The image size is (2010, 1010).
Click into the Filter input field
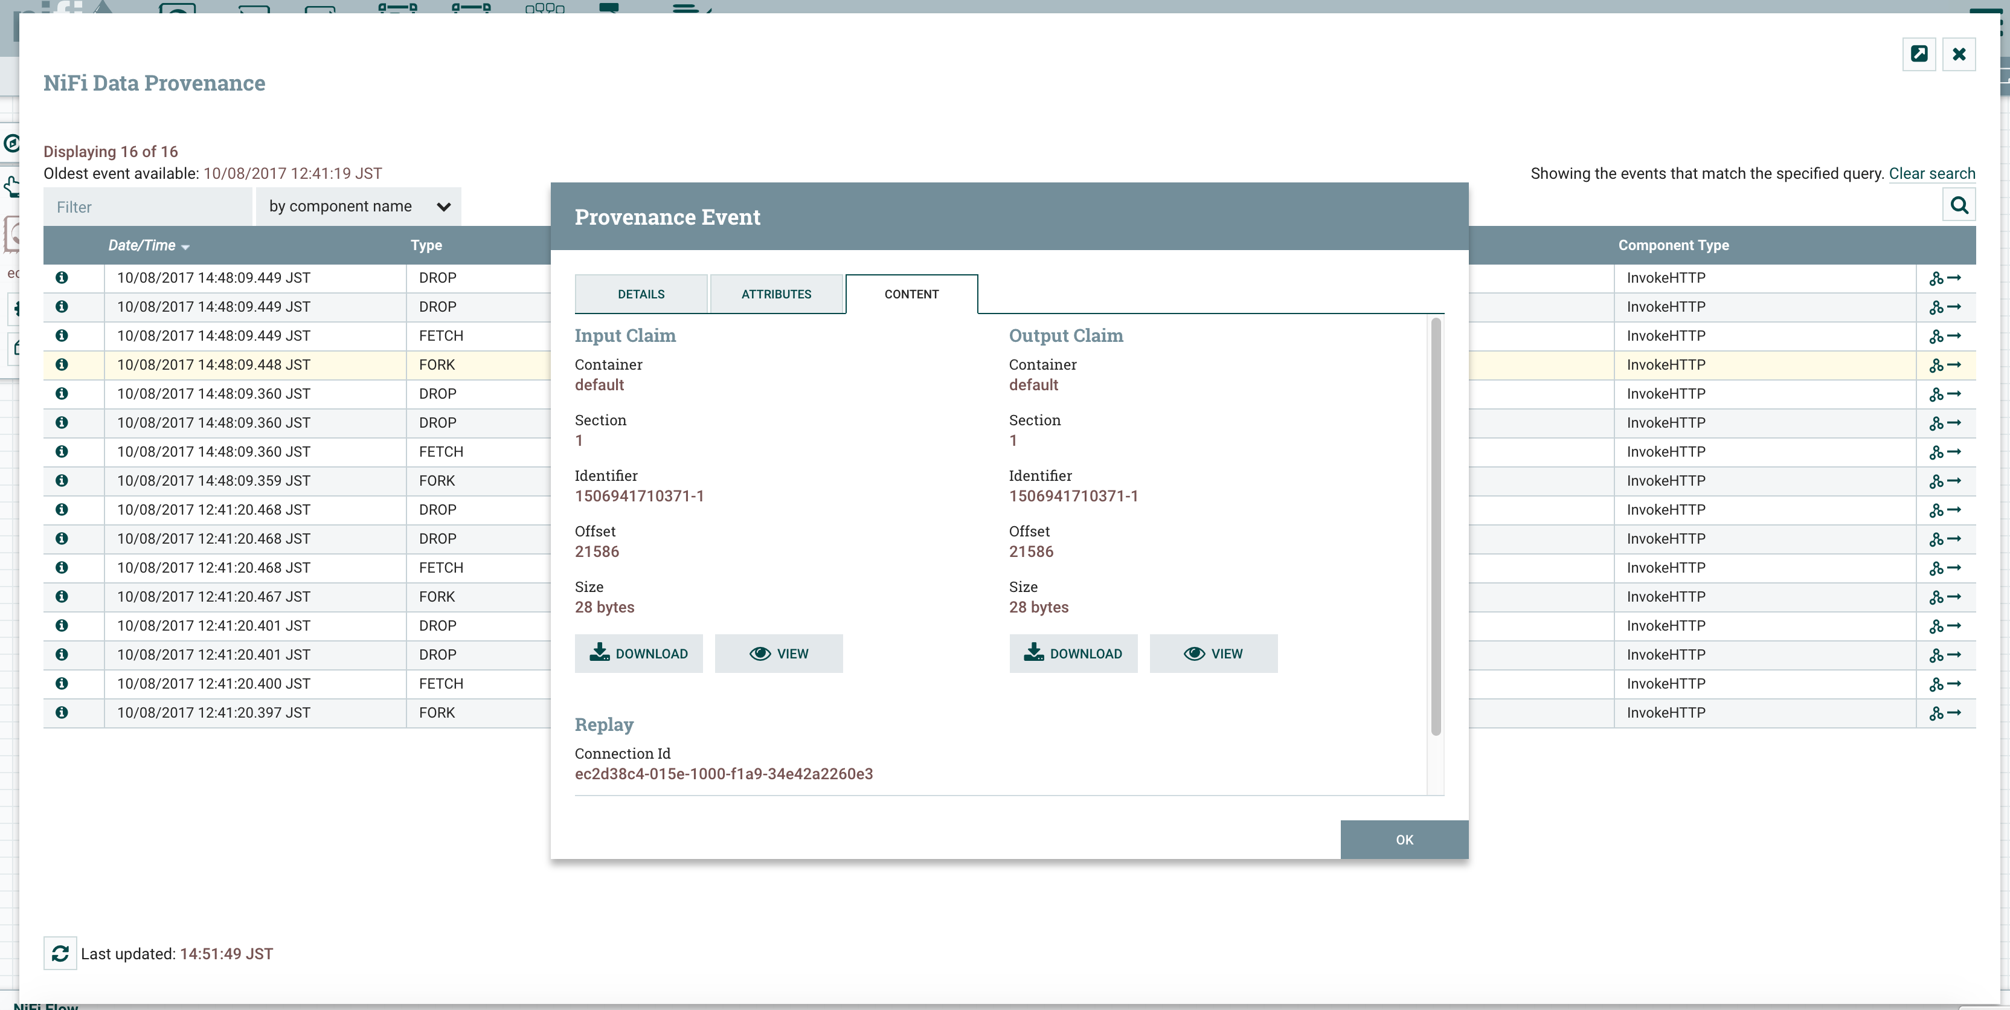(x=148, y=207)
